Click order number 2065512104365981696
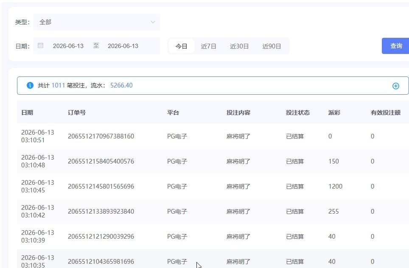 [x=101, y=262]
